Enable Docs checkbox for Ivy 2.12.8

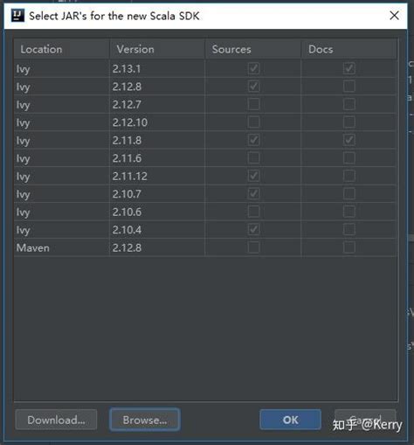coord(349,87)
